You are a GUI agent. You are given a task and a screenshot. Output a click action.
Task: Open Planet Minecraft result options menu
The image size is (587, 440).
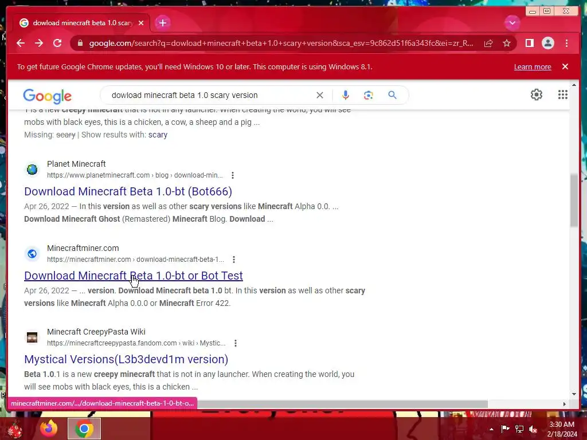[233, 175]
